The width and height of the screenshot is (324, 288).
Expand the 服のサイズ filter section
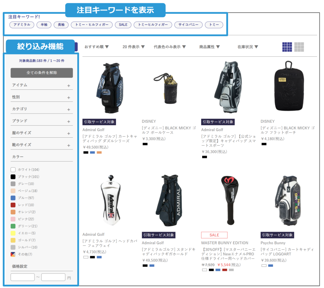tap(42, 133)
